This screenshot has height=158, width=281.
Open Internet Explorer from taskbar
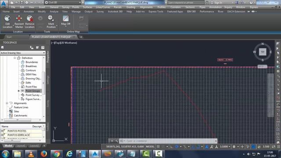[x=69, y=154]
